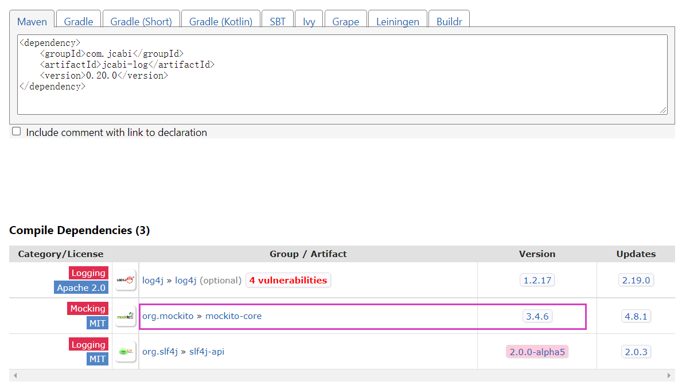Open log4j update version 2.19.0
The width and height of the screenshot is (682, 389).
636,280
